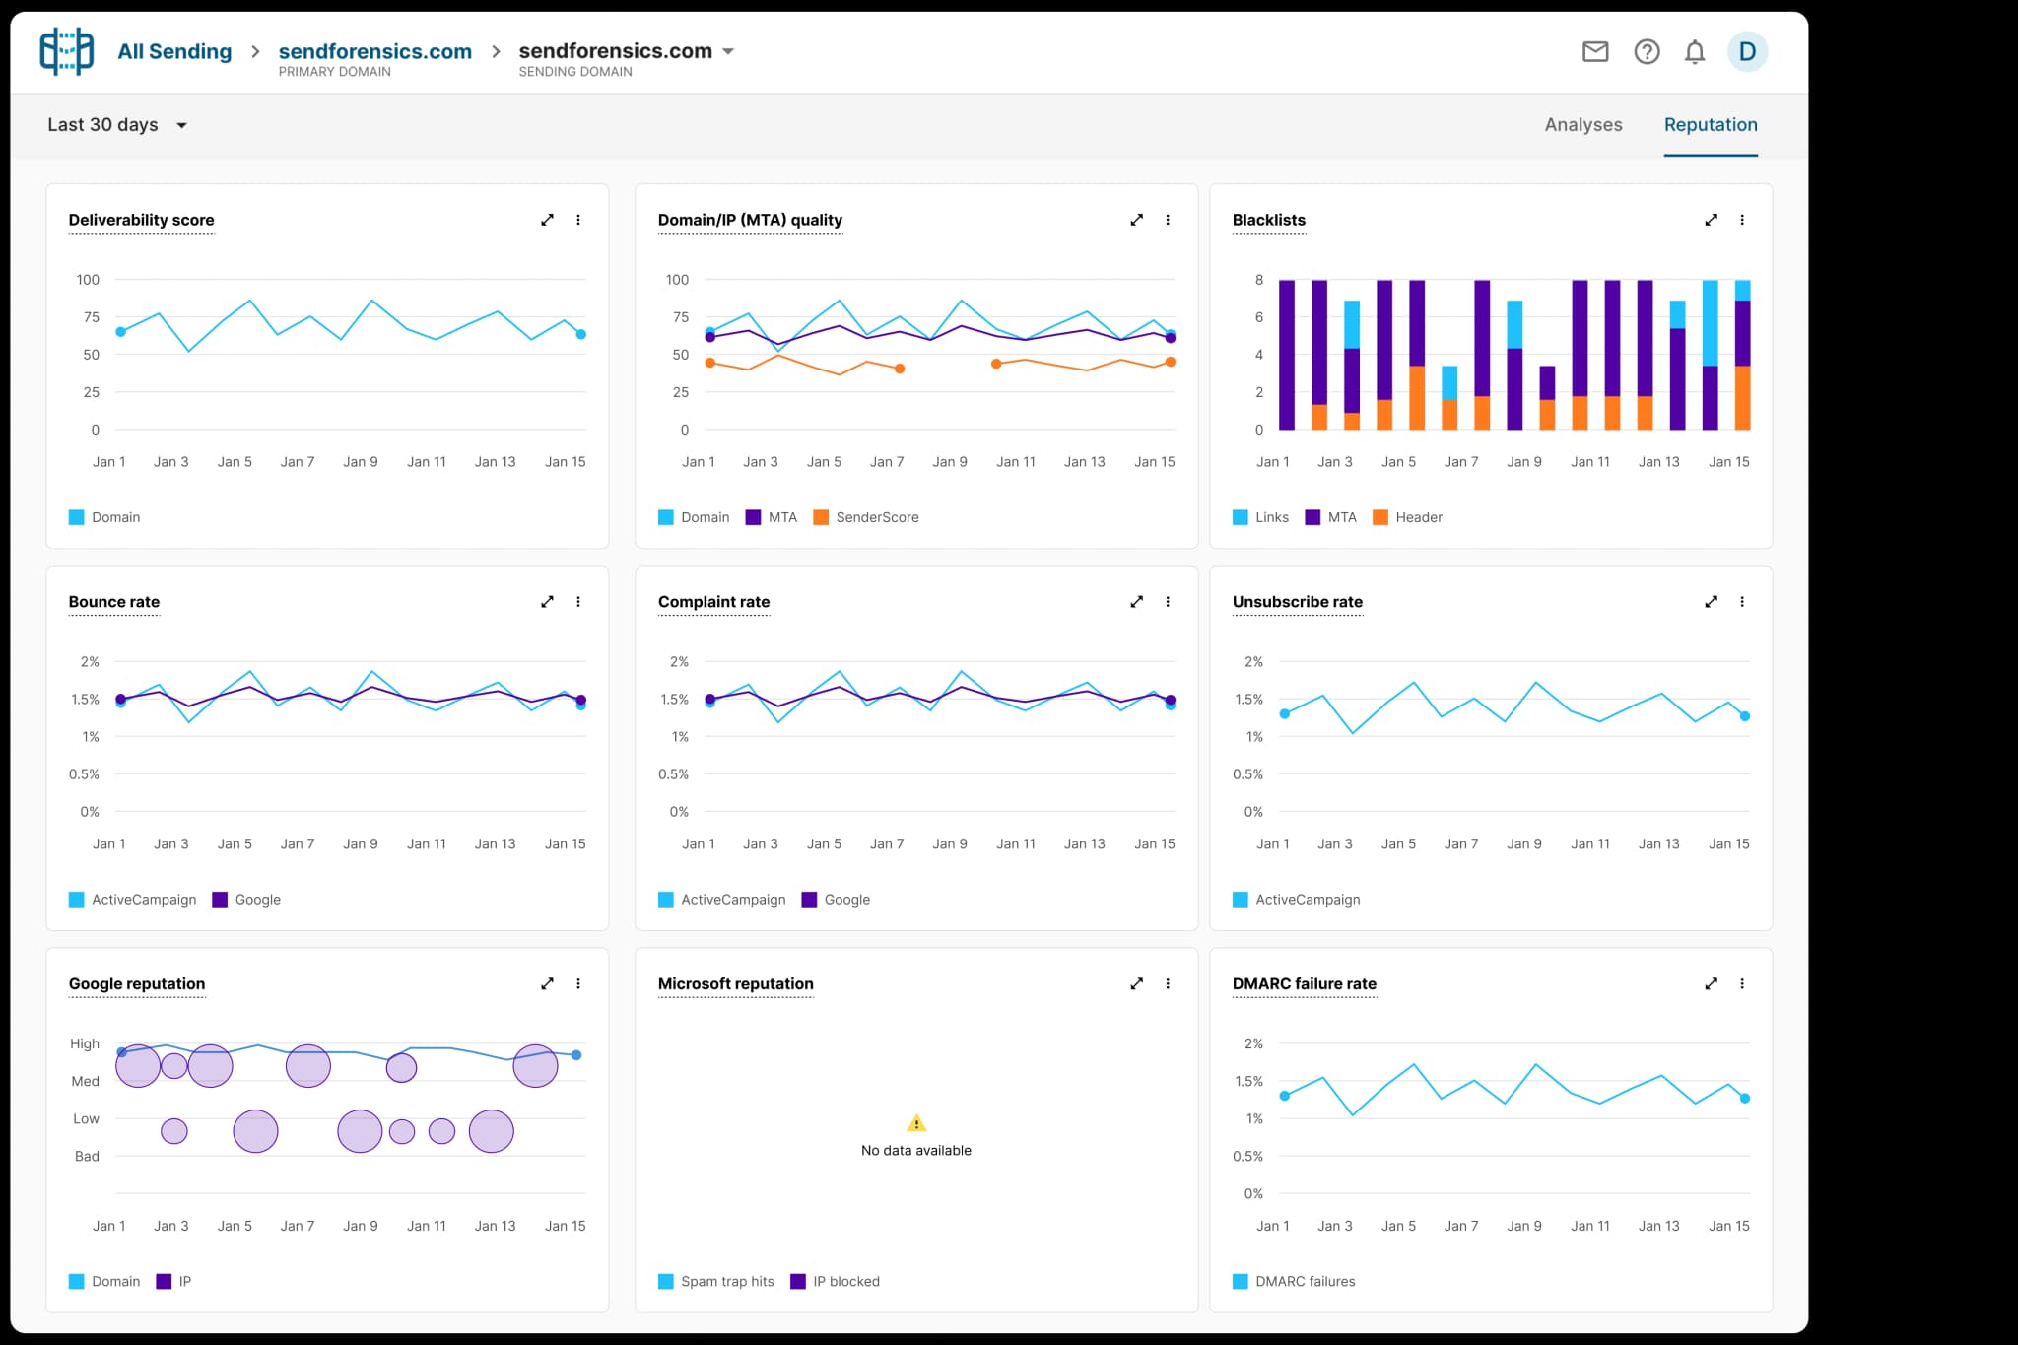Screen dimensions: 2018x1345
Task: Open the Last 30 days dropdown
Action: coord(116,125)
